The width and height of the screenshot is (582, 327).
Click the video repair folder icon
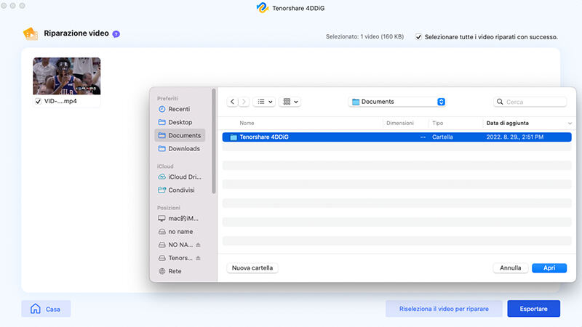coord(31,33)
